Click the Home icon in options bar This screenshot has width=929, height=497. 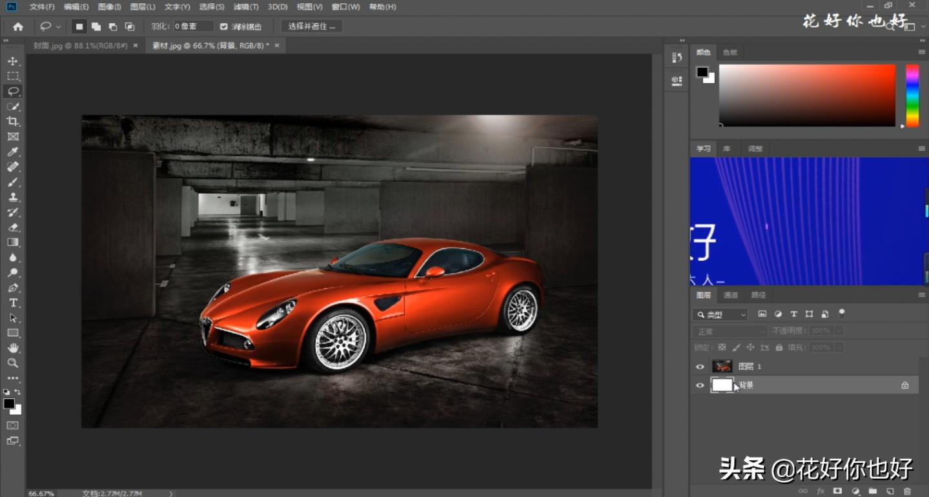(x=18, y=26)
